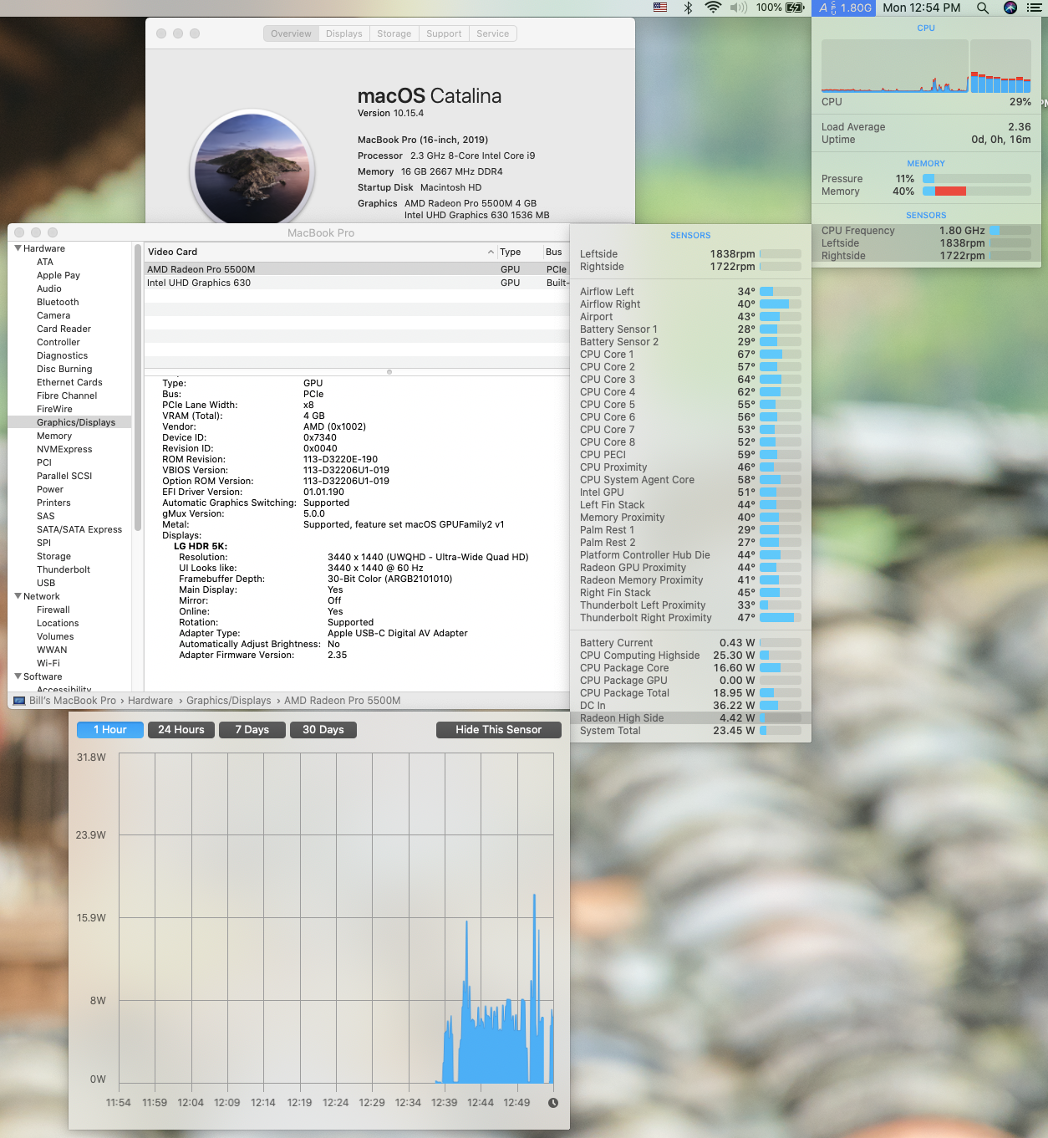Select Storage in Hardware sidebar
The image size is (1048, 1138).
(x=70, y=556)
